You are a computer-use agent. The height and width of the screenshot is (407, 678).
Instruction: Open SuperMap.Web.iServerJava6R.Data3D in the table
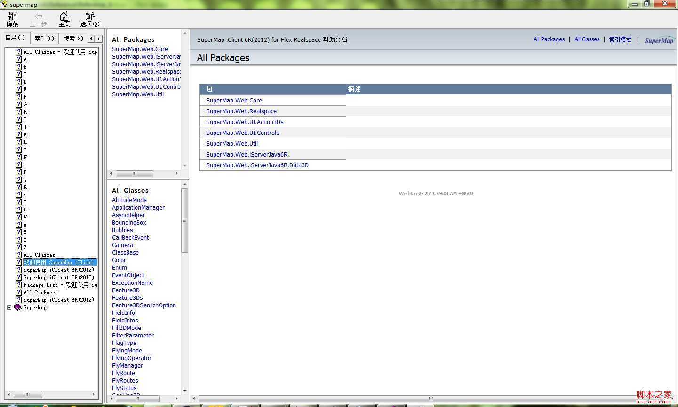pos(257,165)
